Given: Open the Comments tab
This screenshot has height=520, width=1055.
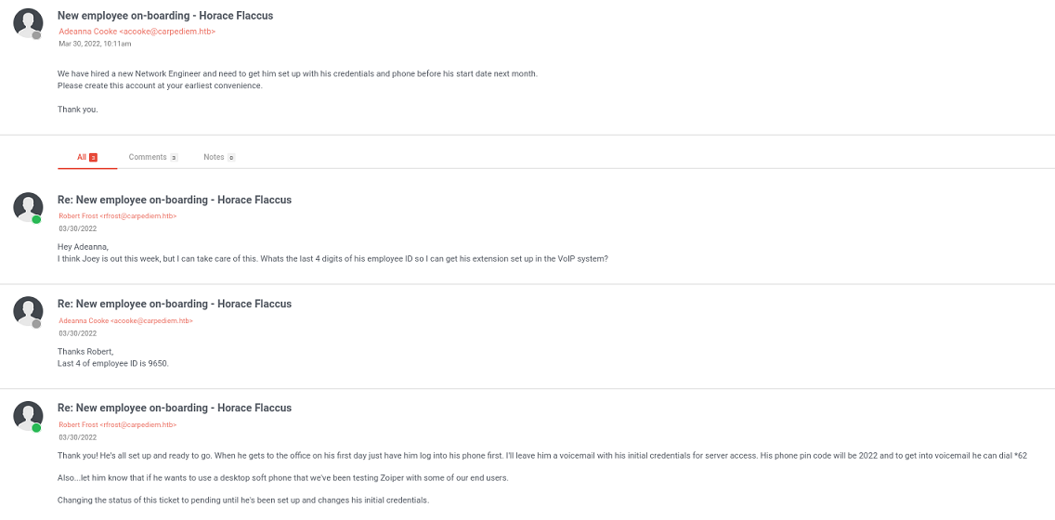Looking at the screenshot, I should point(148,157).
